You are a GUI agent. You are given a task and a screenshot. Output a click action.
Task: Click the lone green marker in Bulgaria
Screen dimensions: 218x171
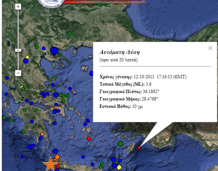tap(70, 33)
